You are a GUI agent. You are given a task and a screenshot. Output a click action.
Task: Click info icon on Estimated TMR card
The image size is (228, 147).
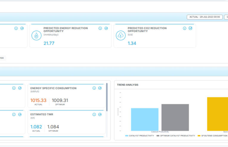pyautogui.click(x=94, y=115)
